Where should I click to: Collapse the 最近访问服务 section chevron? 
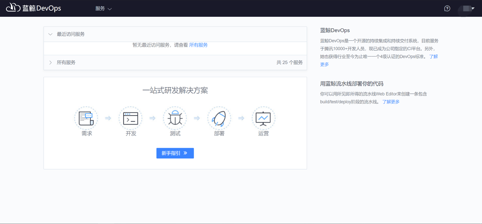[x=50, y=34]
